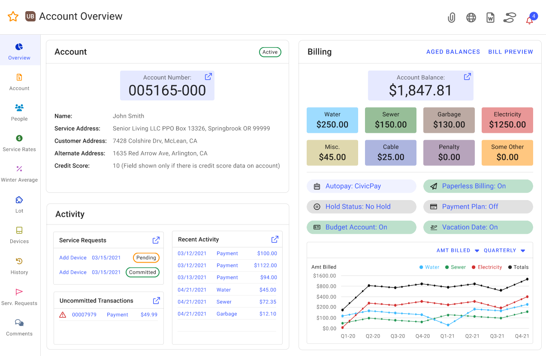546x356 pixels.
Task: Switch to the Overview tab
Action: tap(19, 50)
